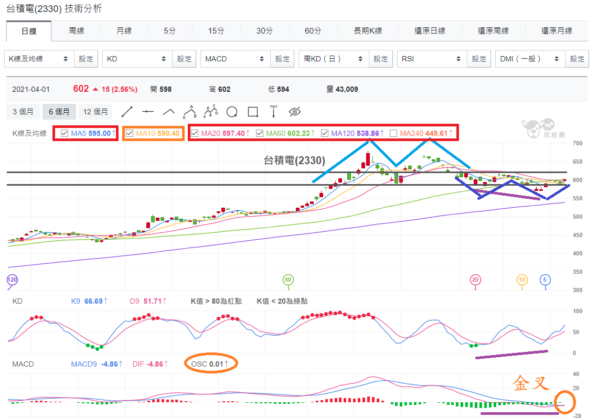
Task: Open the K線及均線 indicator dropdown
Action: pos(39,59)
